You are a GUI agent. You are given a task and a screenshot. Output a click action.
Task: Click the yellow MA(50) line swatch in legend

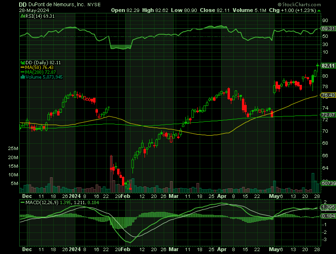(x=23, y=68)
